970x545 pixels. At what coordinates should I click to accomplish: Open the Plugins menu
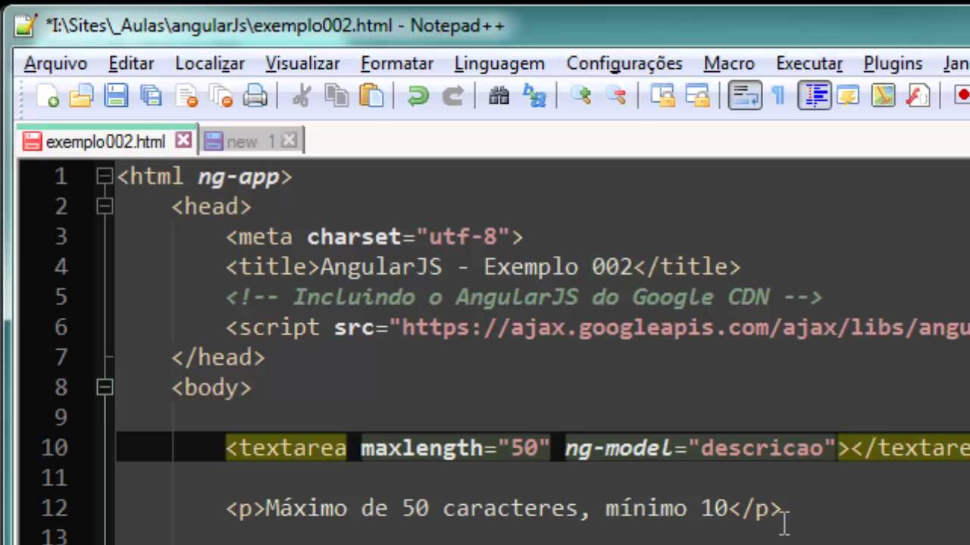pos(893,64)
